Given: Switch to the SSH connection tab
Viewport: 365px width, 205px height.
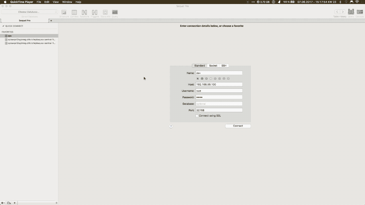Looking at the screenshot, I should point(224,66).
